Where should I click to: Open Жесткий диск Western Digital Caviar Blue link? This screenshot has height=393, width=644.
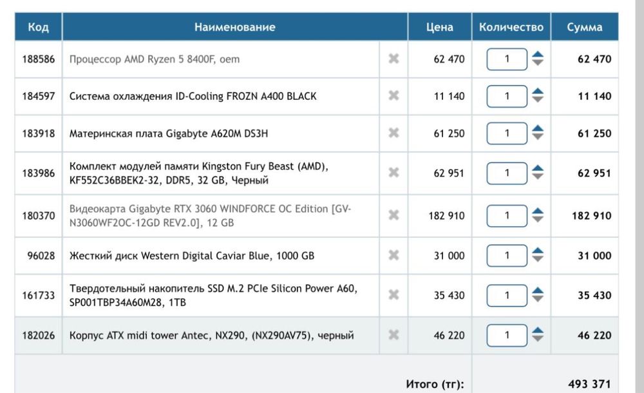tap(192, 256)
